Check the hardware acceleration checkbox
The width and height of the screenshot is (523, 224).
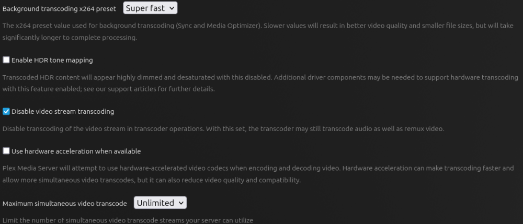pos(6,151)
